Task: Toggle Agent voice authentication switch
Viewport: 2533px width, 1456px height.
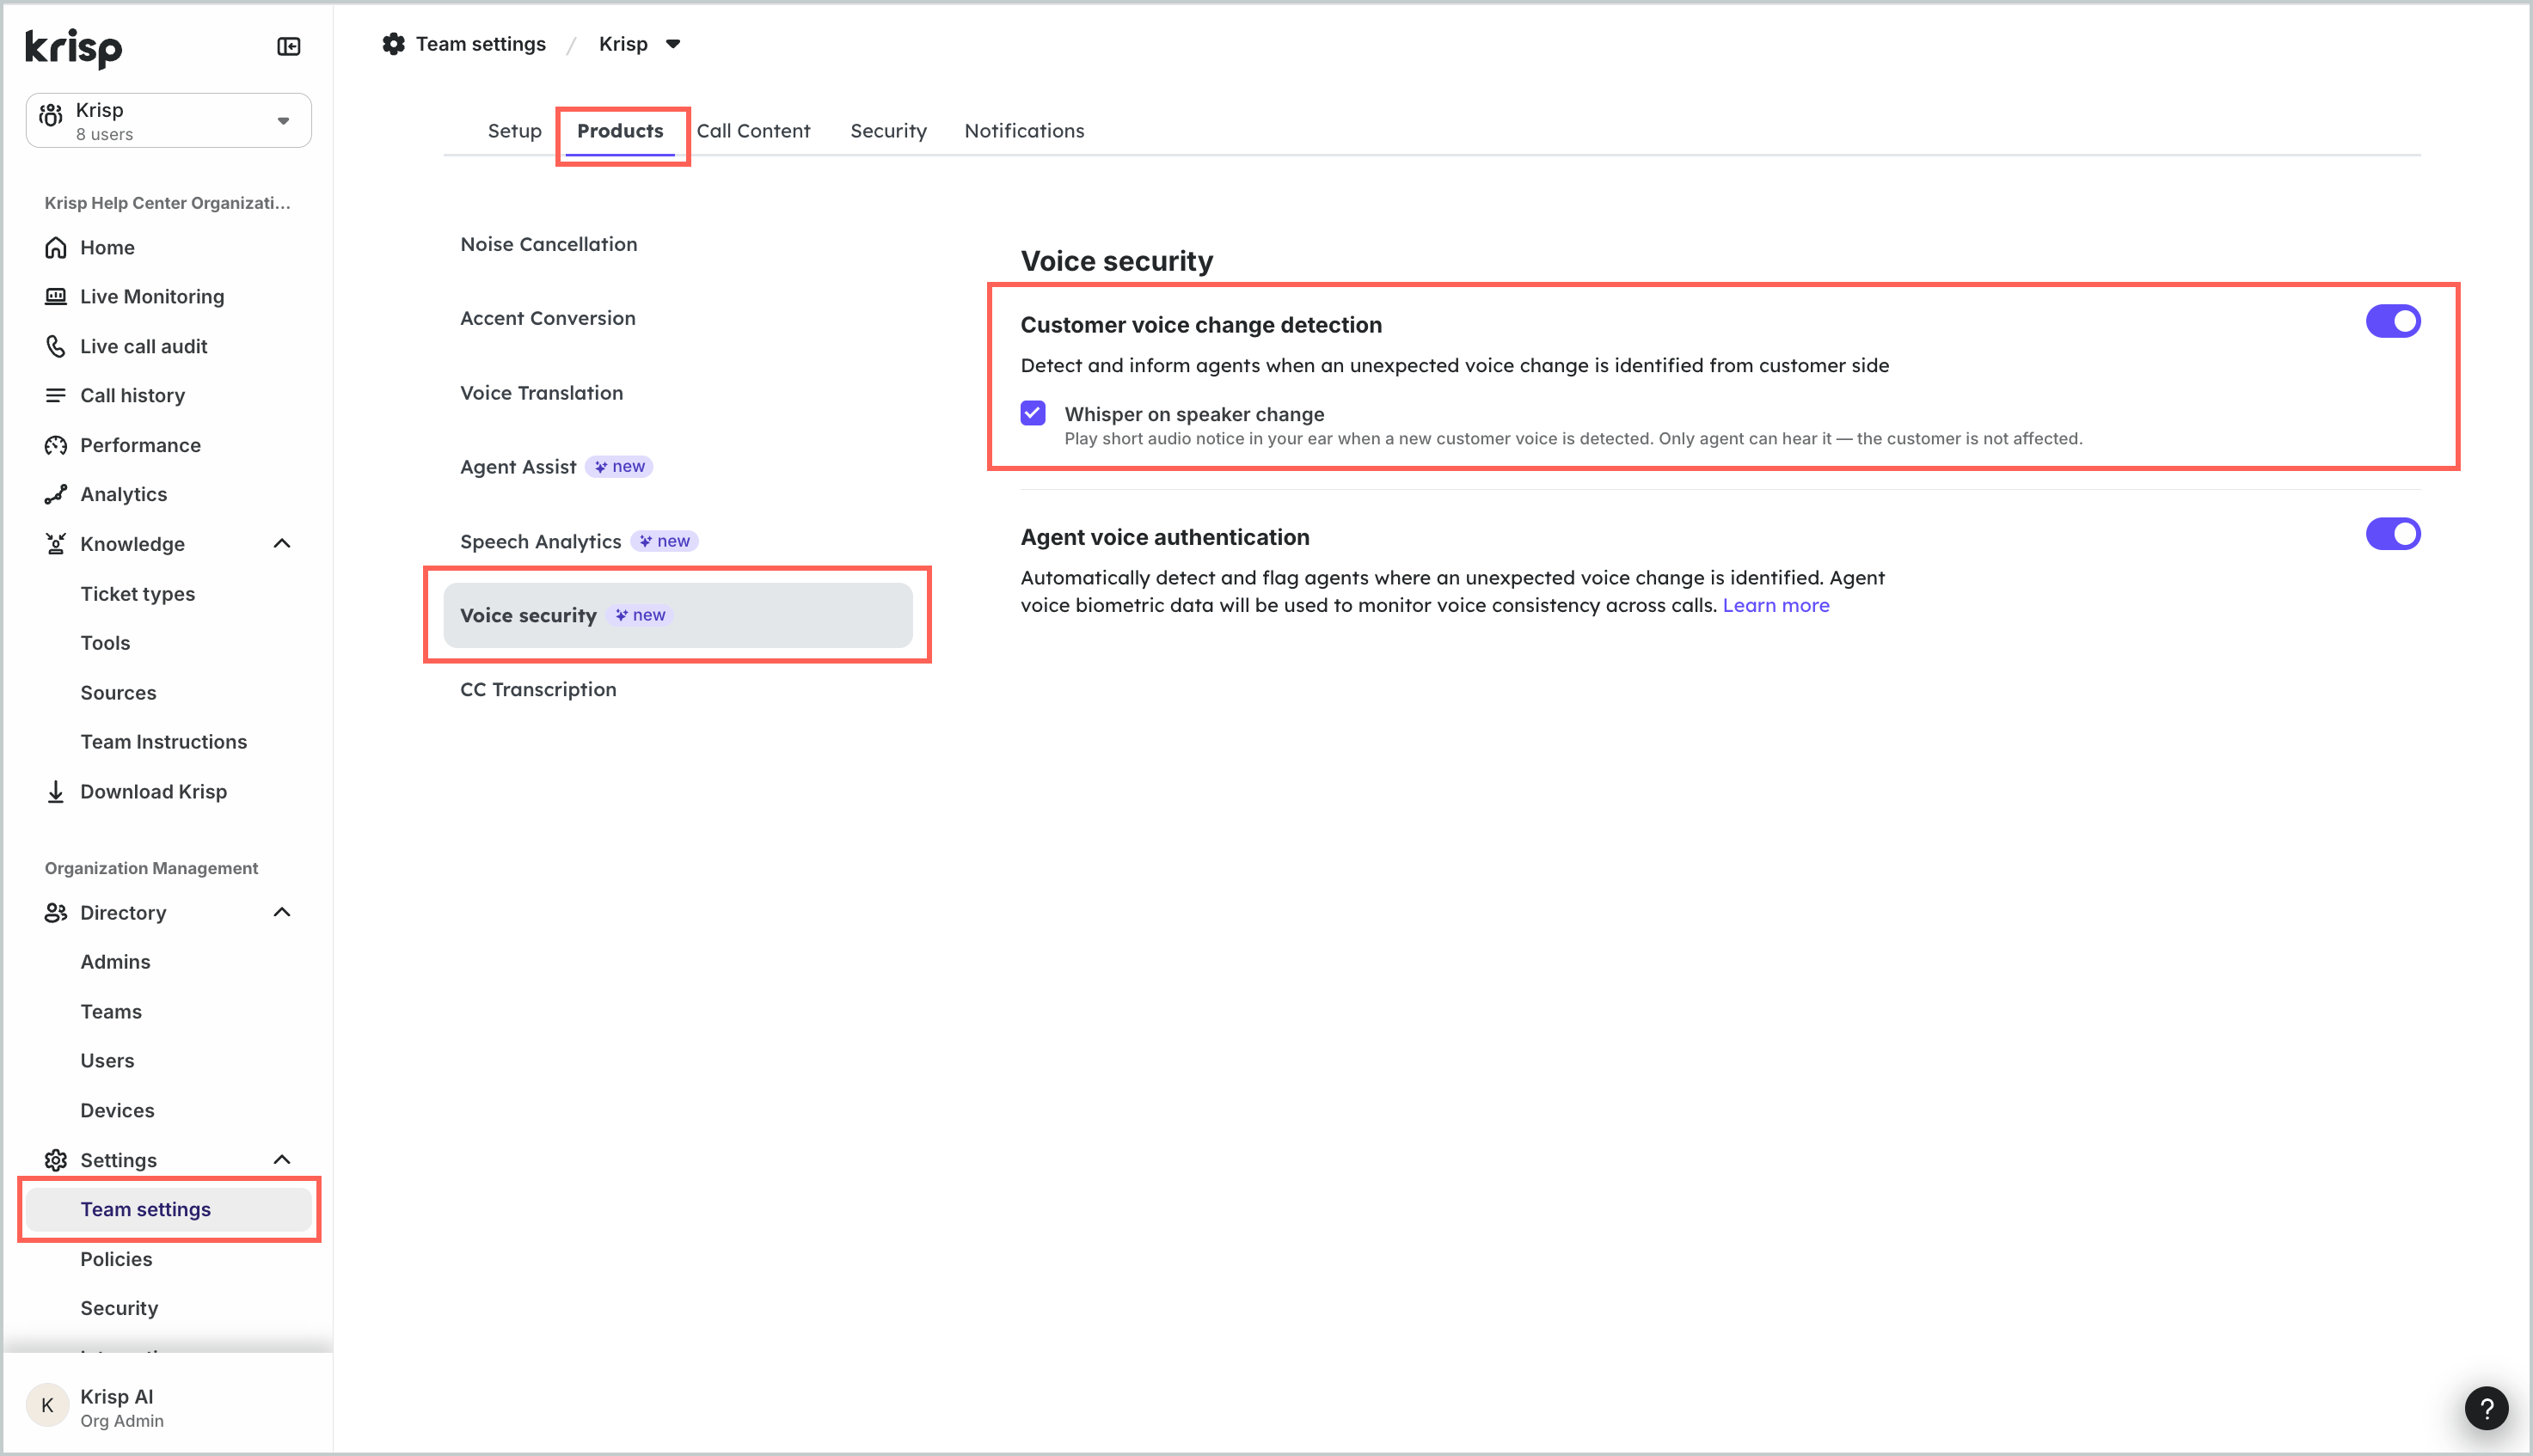Action: click(2393, 534)
